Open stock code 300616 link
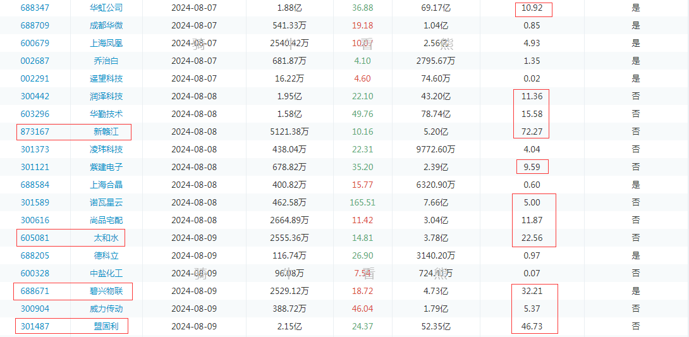689x337 pixels. 35,220
